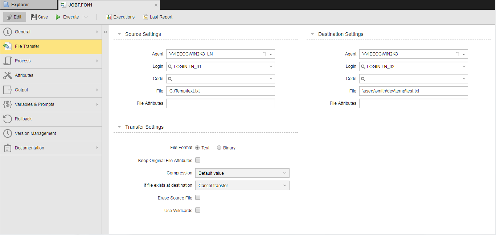Expand the Process submenu arrow
Screen dimensions: 496x235
[97, 61]
